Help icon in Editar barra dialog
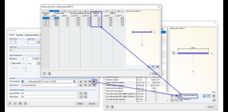 coord(10,103)
